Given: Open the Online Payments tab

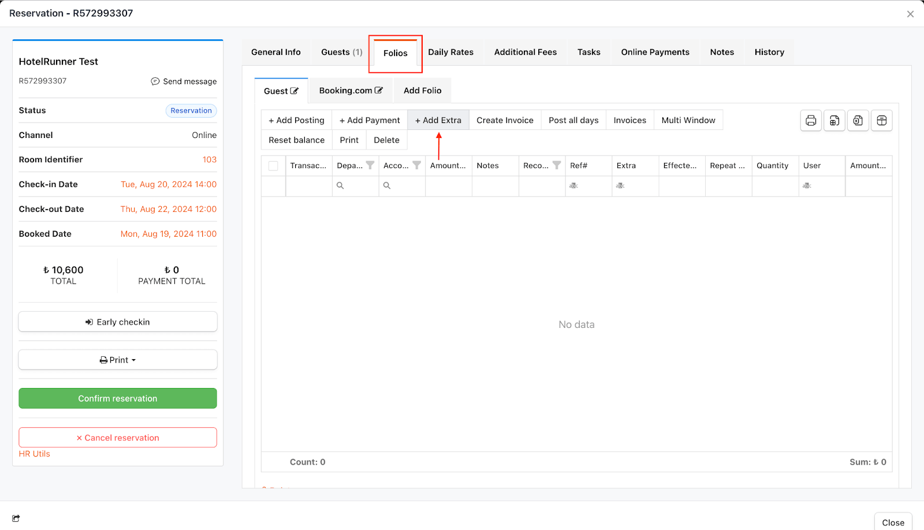Looking at the screenshot, I should click(655, 52).
